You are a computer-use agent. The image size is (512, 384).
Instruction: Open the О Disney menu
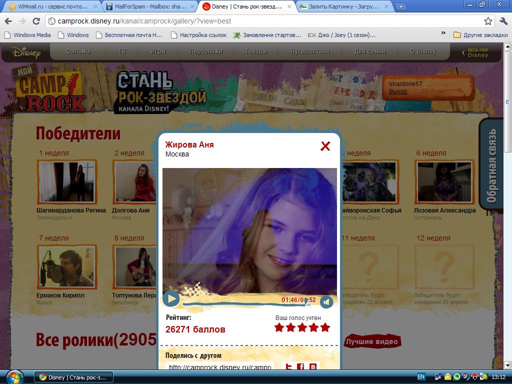click(x=423, y=51)
